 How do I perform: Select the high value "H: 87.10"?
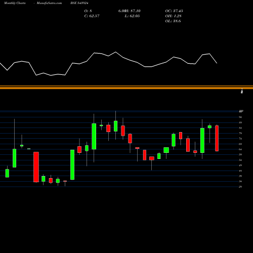coord(133,11)
